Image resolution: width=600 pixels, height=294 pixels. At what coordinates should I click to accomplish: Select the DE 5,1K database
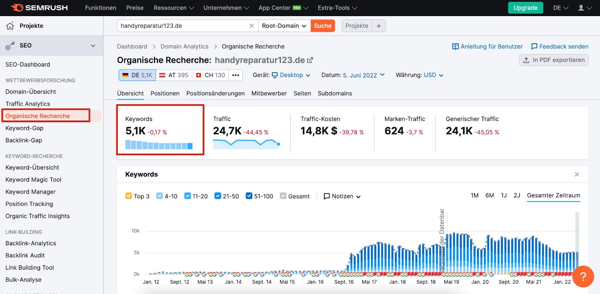(x=137, y=75)
